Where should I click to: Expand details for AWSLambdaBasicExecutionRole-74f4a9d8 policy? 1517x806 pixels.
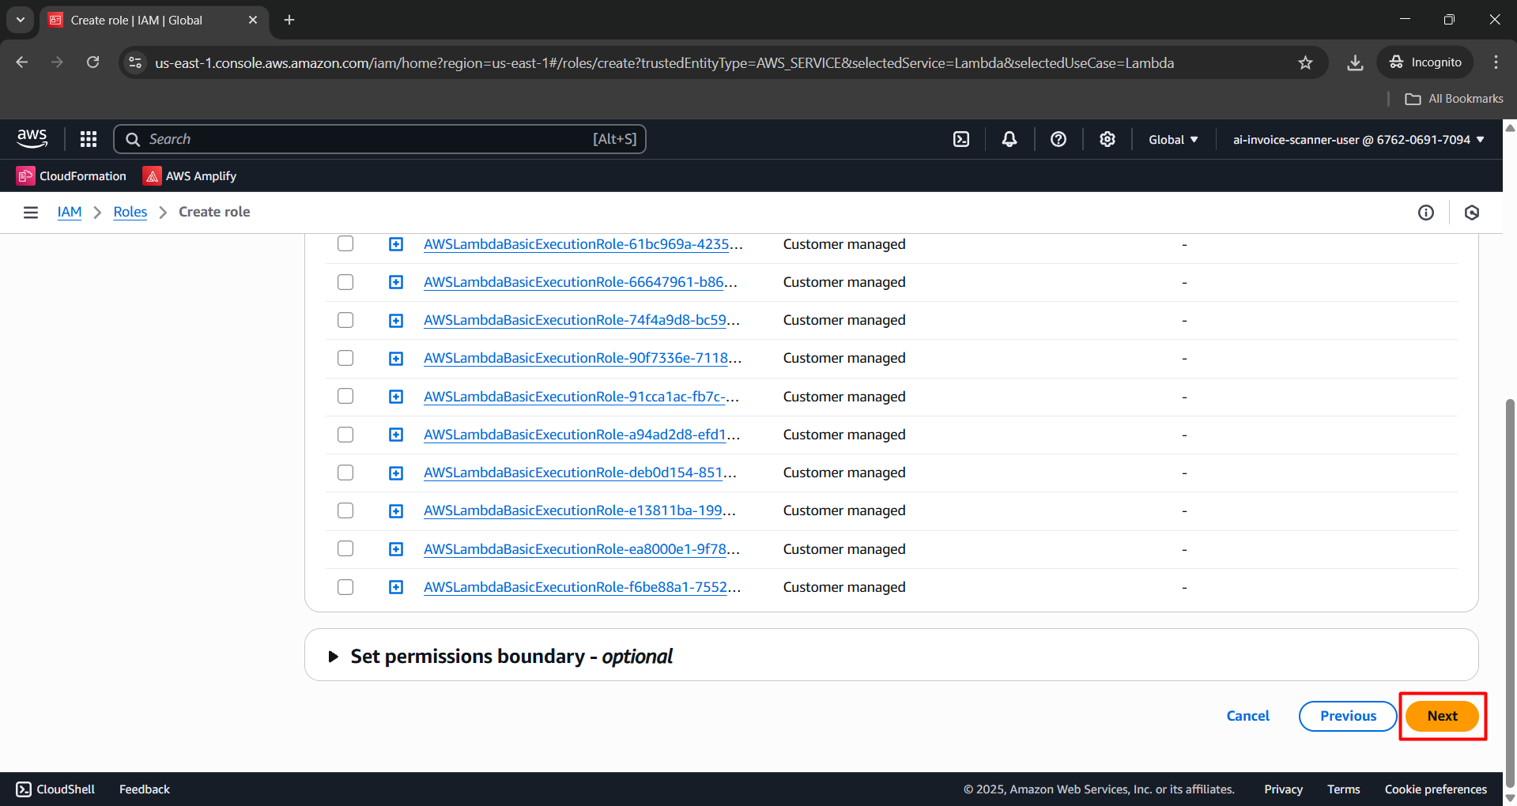396,320
